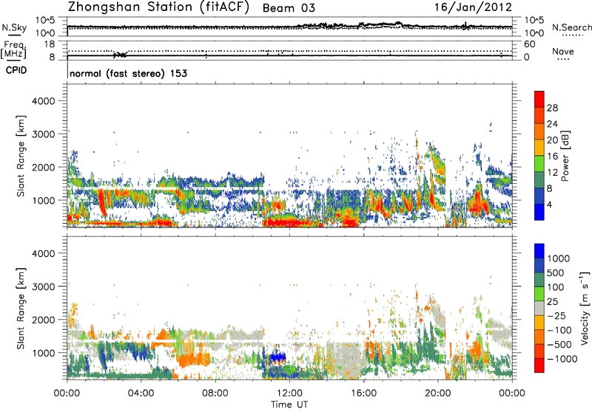
Task: Pick the top red power colorbar segment
Action: pyautogui.click(x=539, y=100)
